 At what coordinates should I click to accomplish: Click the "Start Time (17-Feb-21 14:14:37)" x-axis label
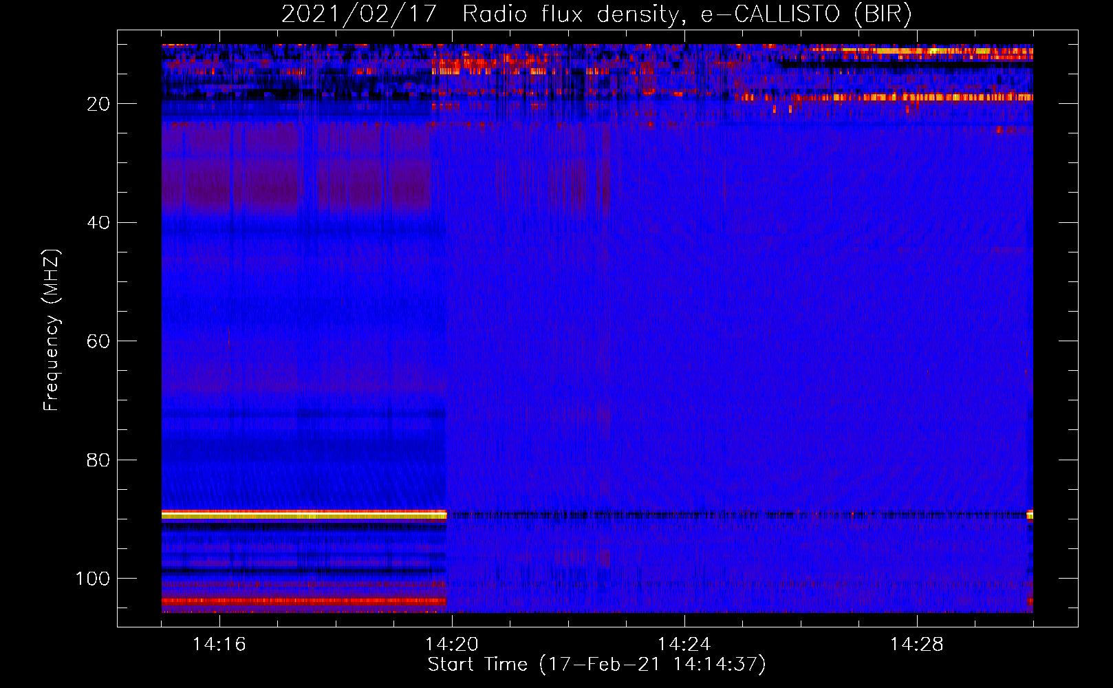coord(596,665)
